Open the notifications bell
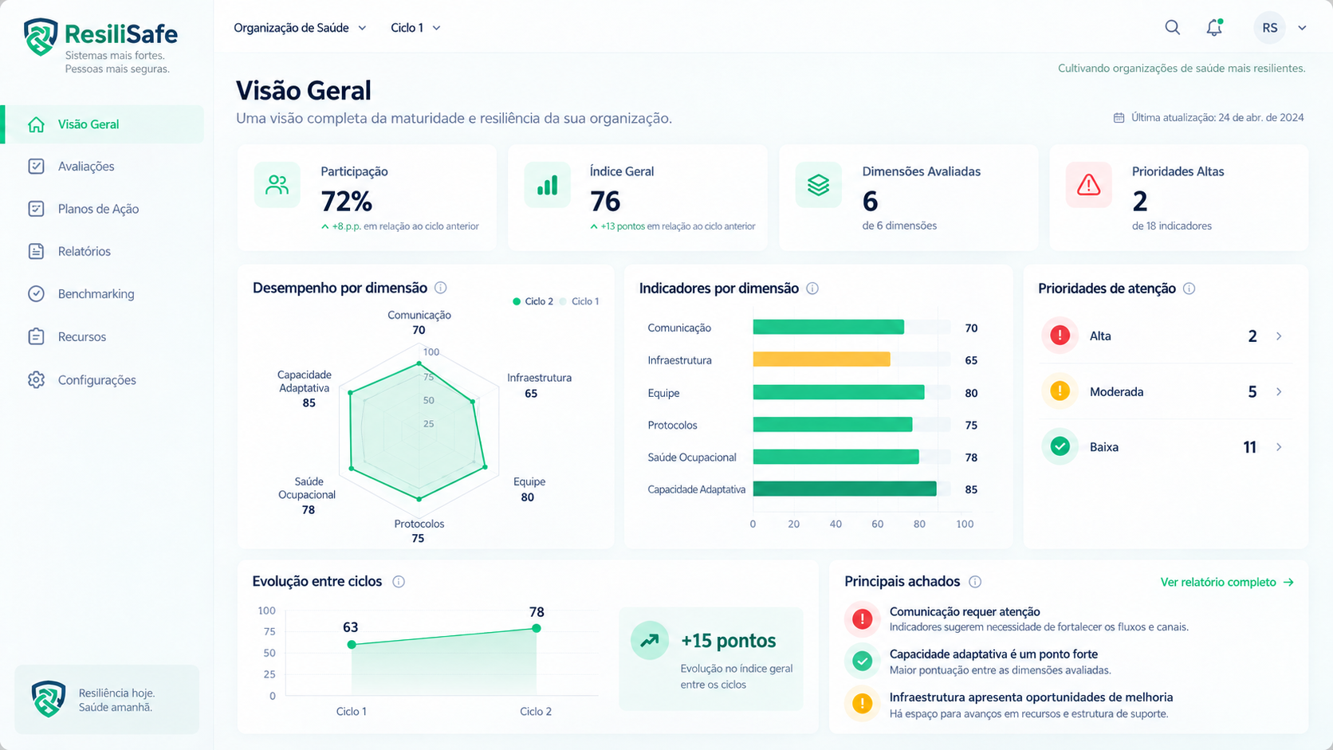This screenshot has height=750, width=1333. point(1214,28)
